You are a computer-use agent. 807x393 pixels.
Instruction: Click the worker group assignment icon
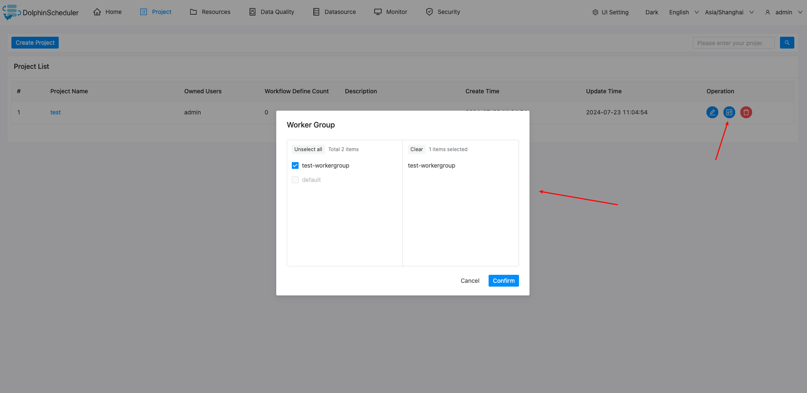pos(729,112)
